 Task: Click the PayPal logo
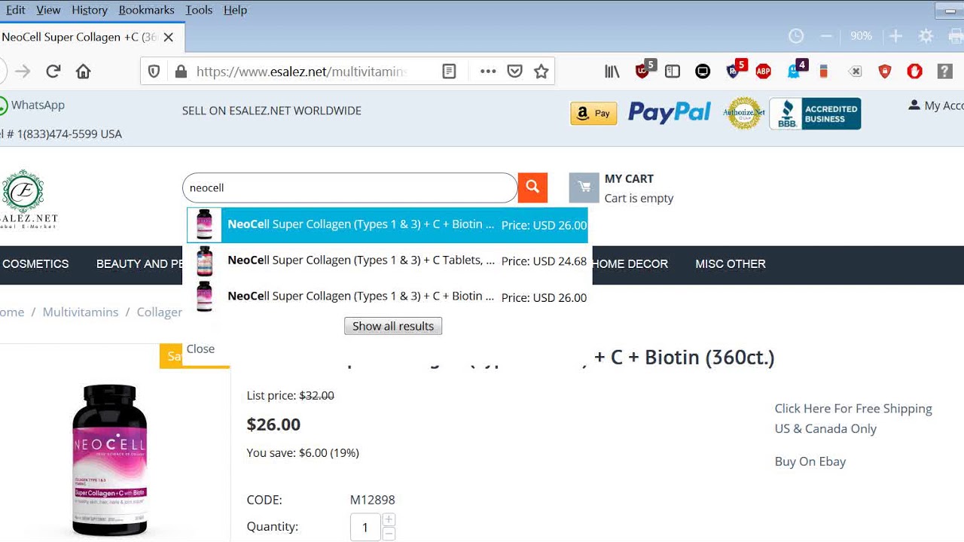click(x=670, y=112)
